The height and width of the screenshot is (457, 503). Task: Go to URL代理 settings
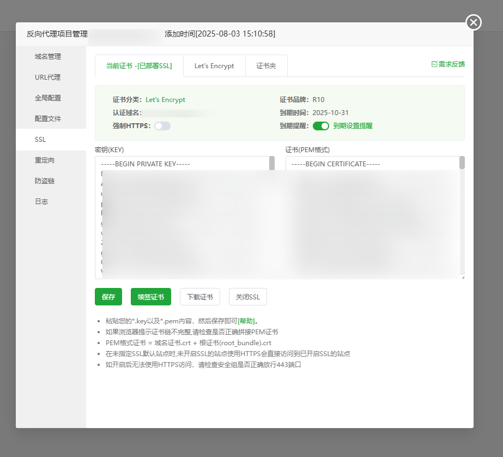point(48,77)
